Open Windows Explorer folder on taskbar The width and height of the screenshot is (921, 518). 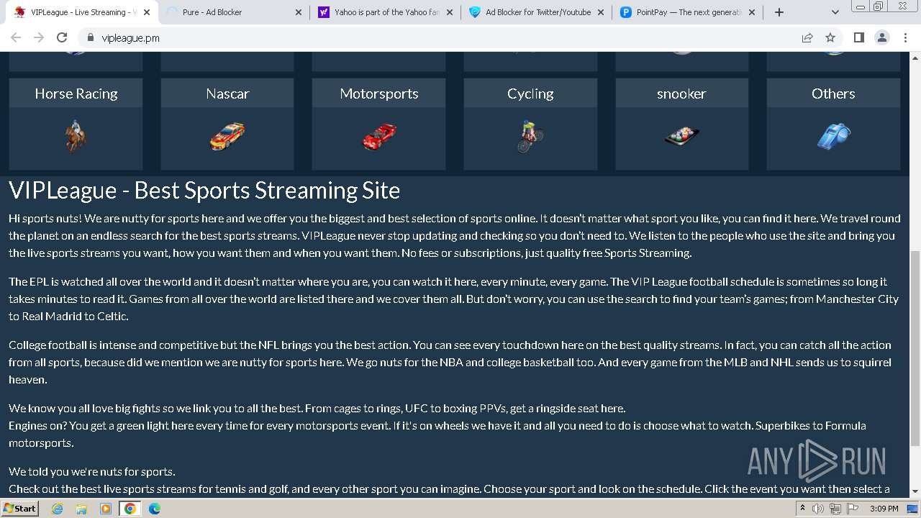click(81, 509)
